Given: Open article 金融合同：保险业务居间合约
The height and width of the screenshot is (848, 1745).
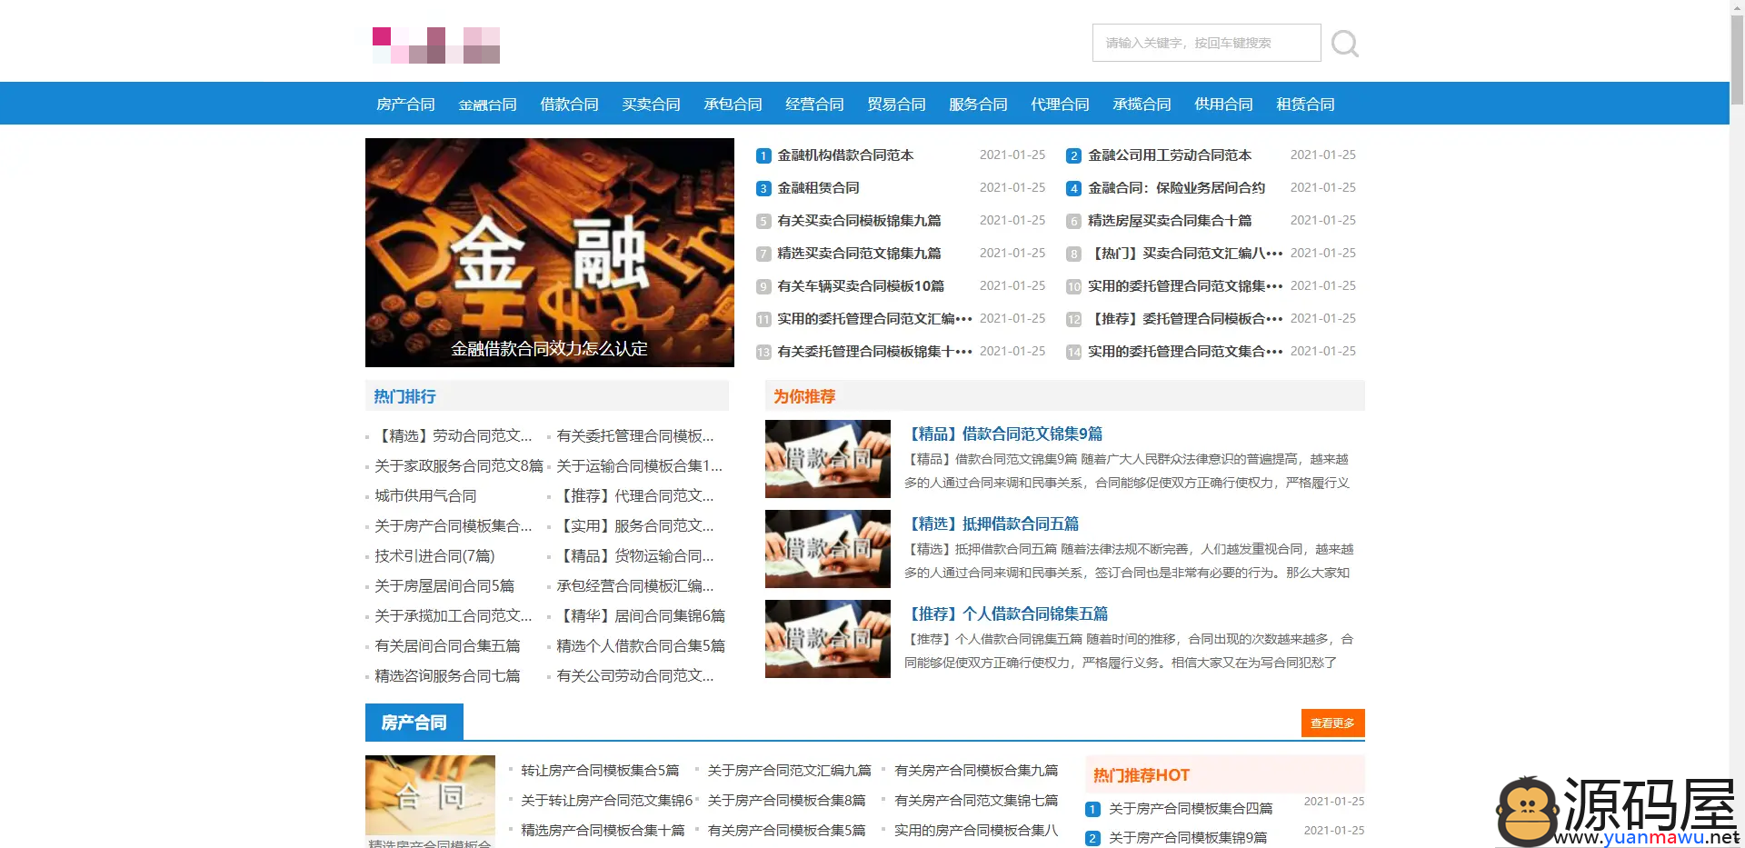Looking at the screenshot, I should click(1176, 188).
